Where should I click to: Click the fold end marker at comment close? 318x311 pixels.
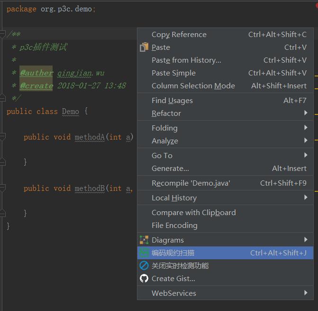click(2, 97)
